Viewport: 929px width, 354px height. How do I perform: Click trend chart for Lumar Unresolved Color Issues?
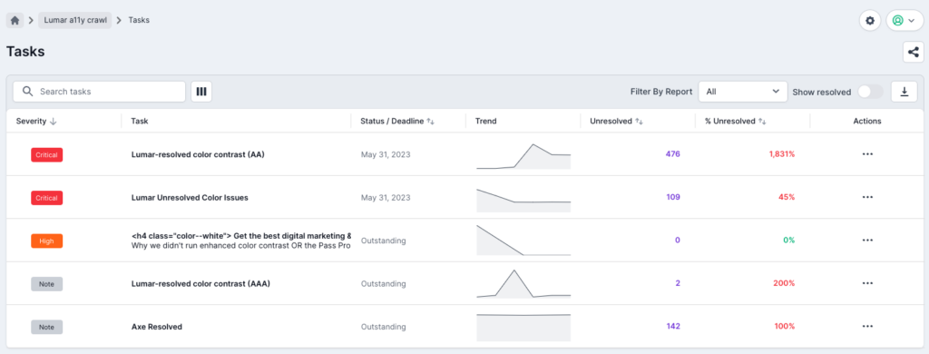pos(523,200)
